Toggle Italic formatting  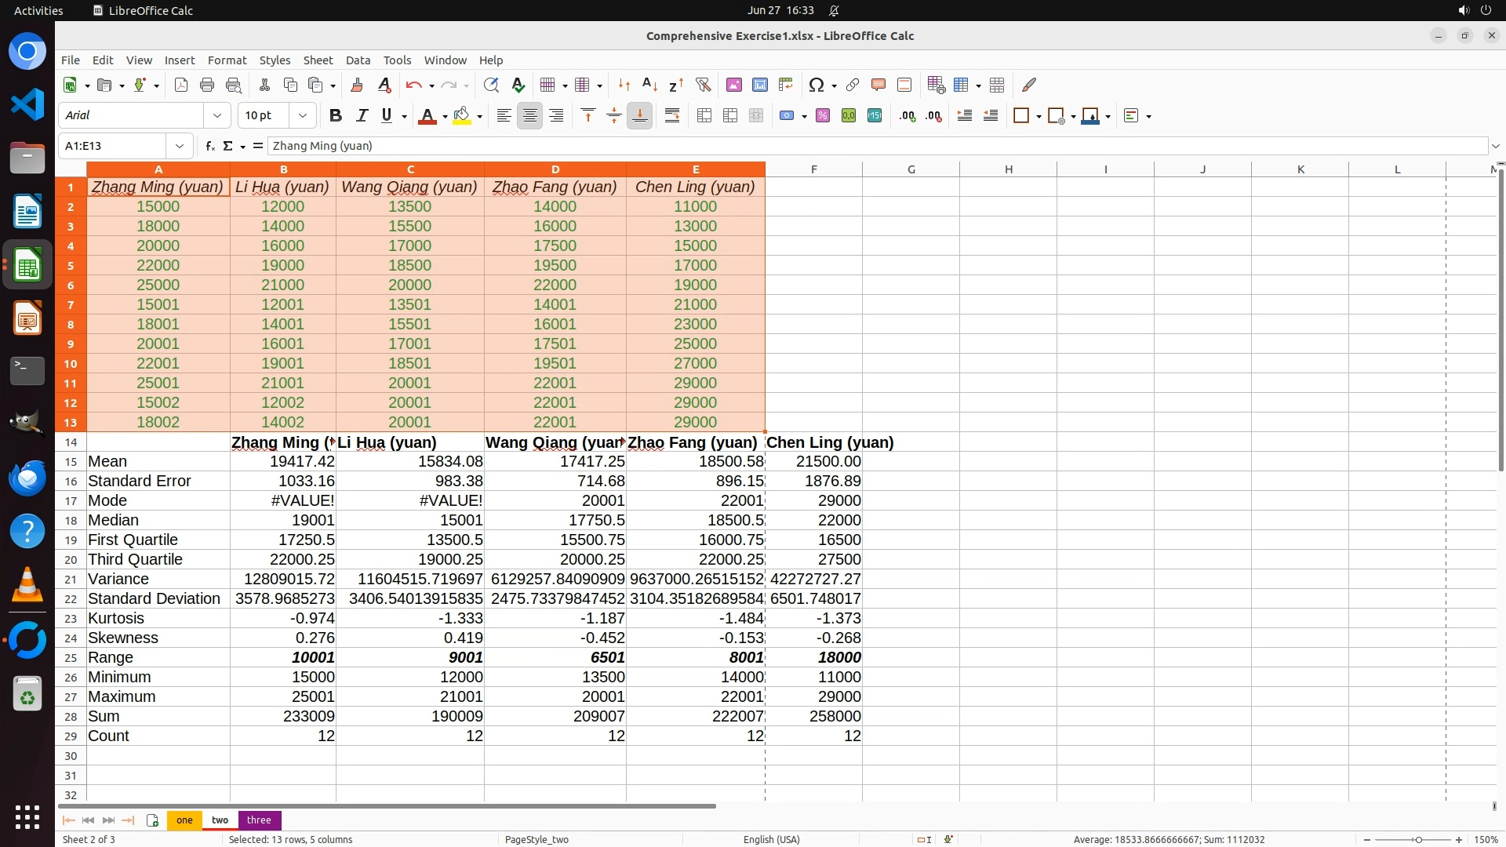click(362, 116)
